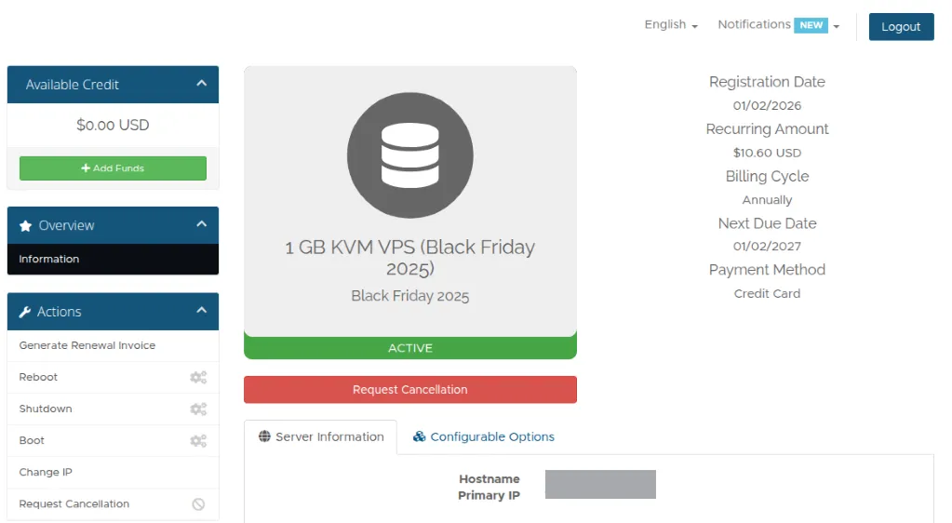Click the next due date 01/02/2027
This screenshot has height=523, width=952.
coord(767,247)
